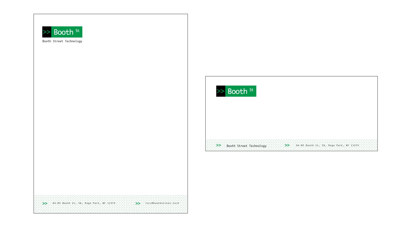Image resolution: width=397 pixels, height=226 pixels.
Task: Click the black chevron block of the envelope logo
Action: 221,91
